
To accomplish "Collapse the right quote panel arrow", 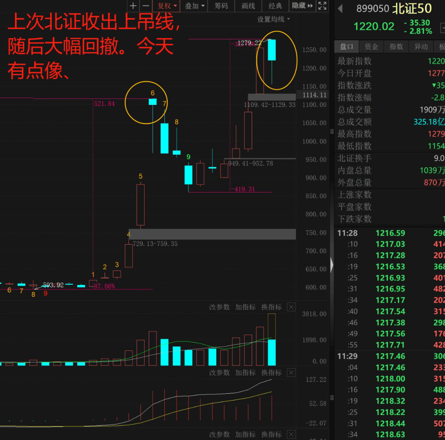I will pyautogui.click(x=332, y=265).
